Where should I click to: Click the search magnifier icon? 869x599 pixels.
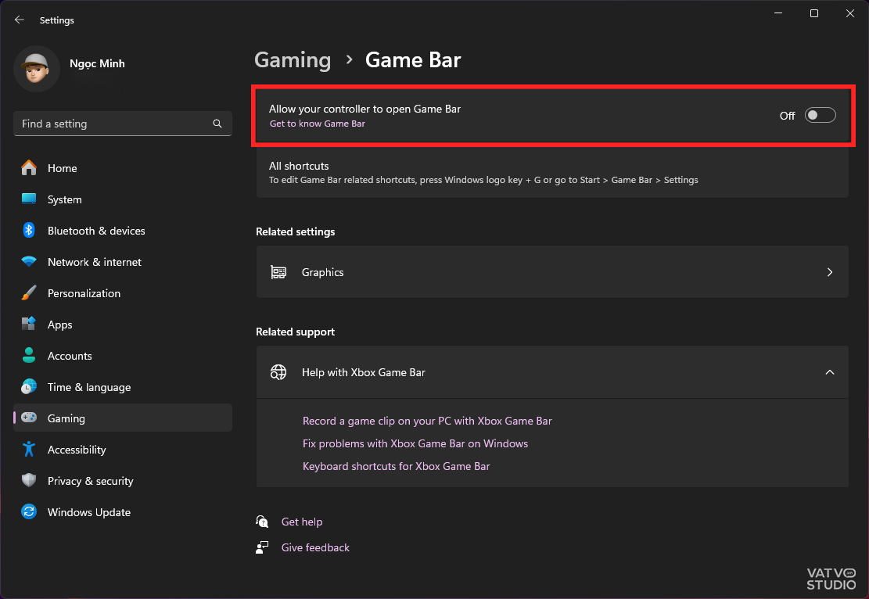coord(217,124)
